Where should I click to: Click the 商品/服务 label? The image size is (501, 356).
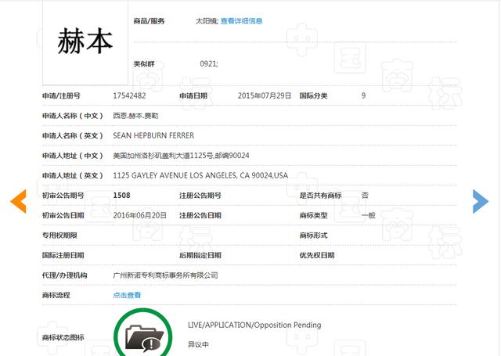pos(149,21)
